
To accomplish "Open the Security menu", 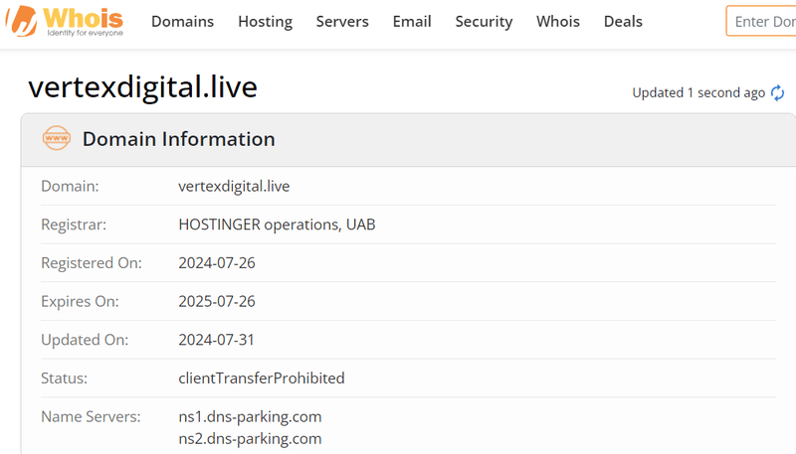I will (484, 21).
